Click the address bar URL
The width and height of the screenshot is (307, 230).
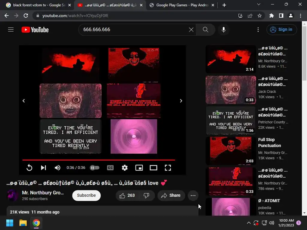tap(75, 16)
